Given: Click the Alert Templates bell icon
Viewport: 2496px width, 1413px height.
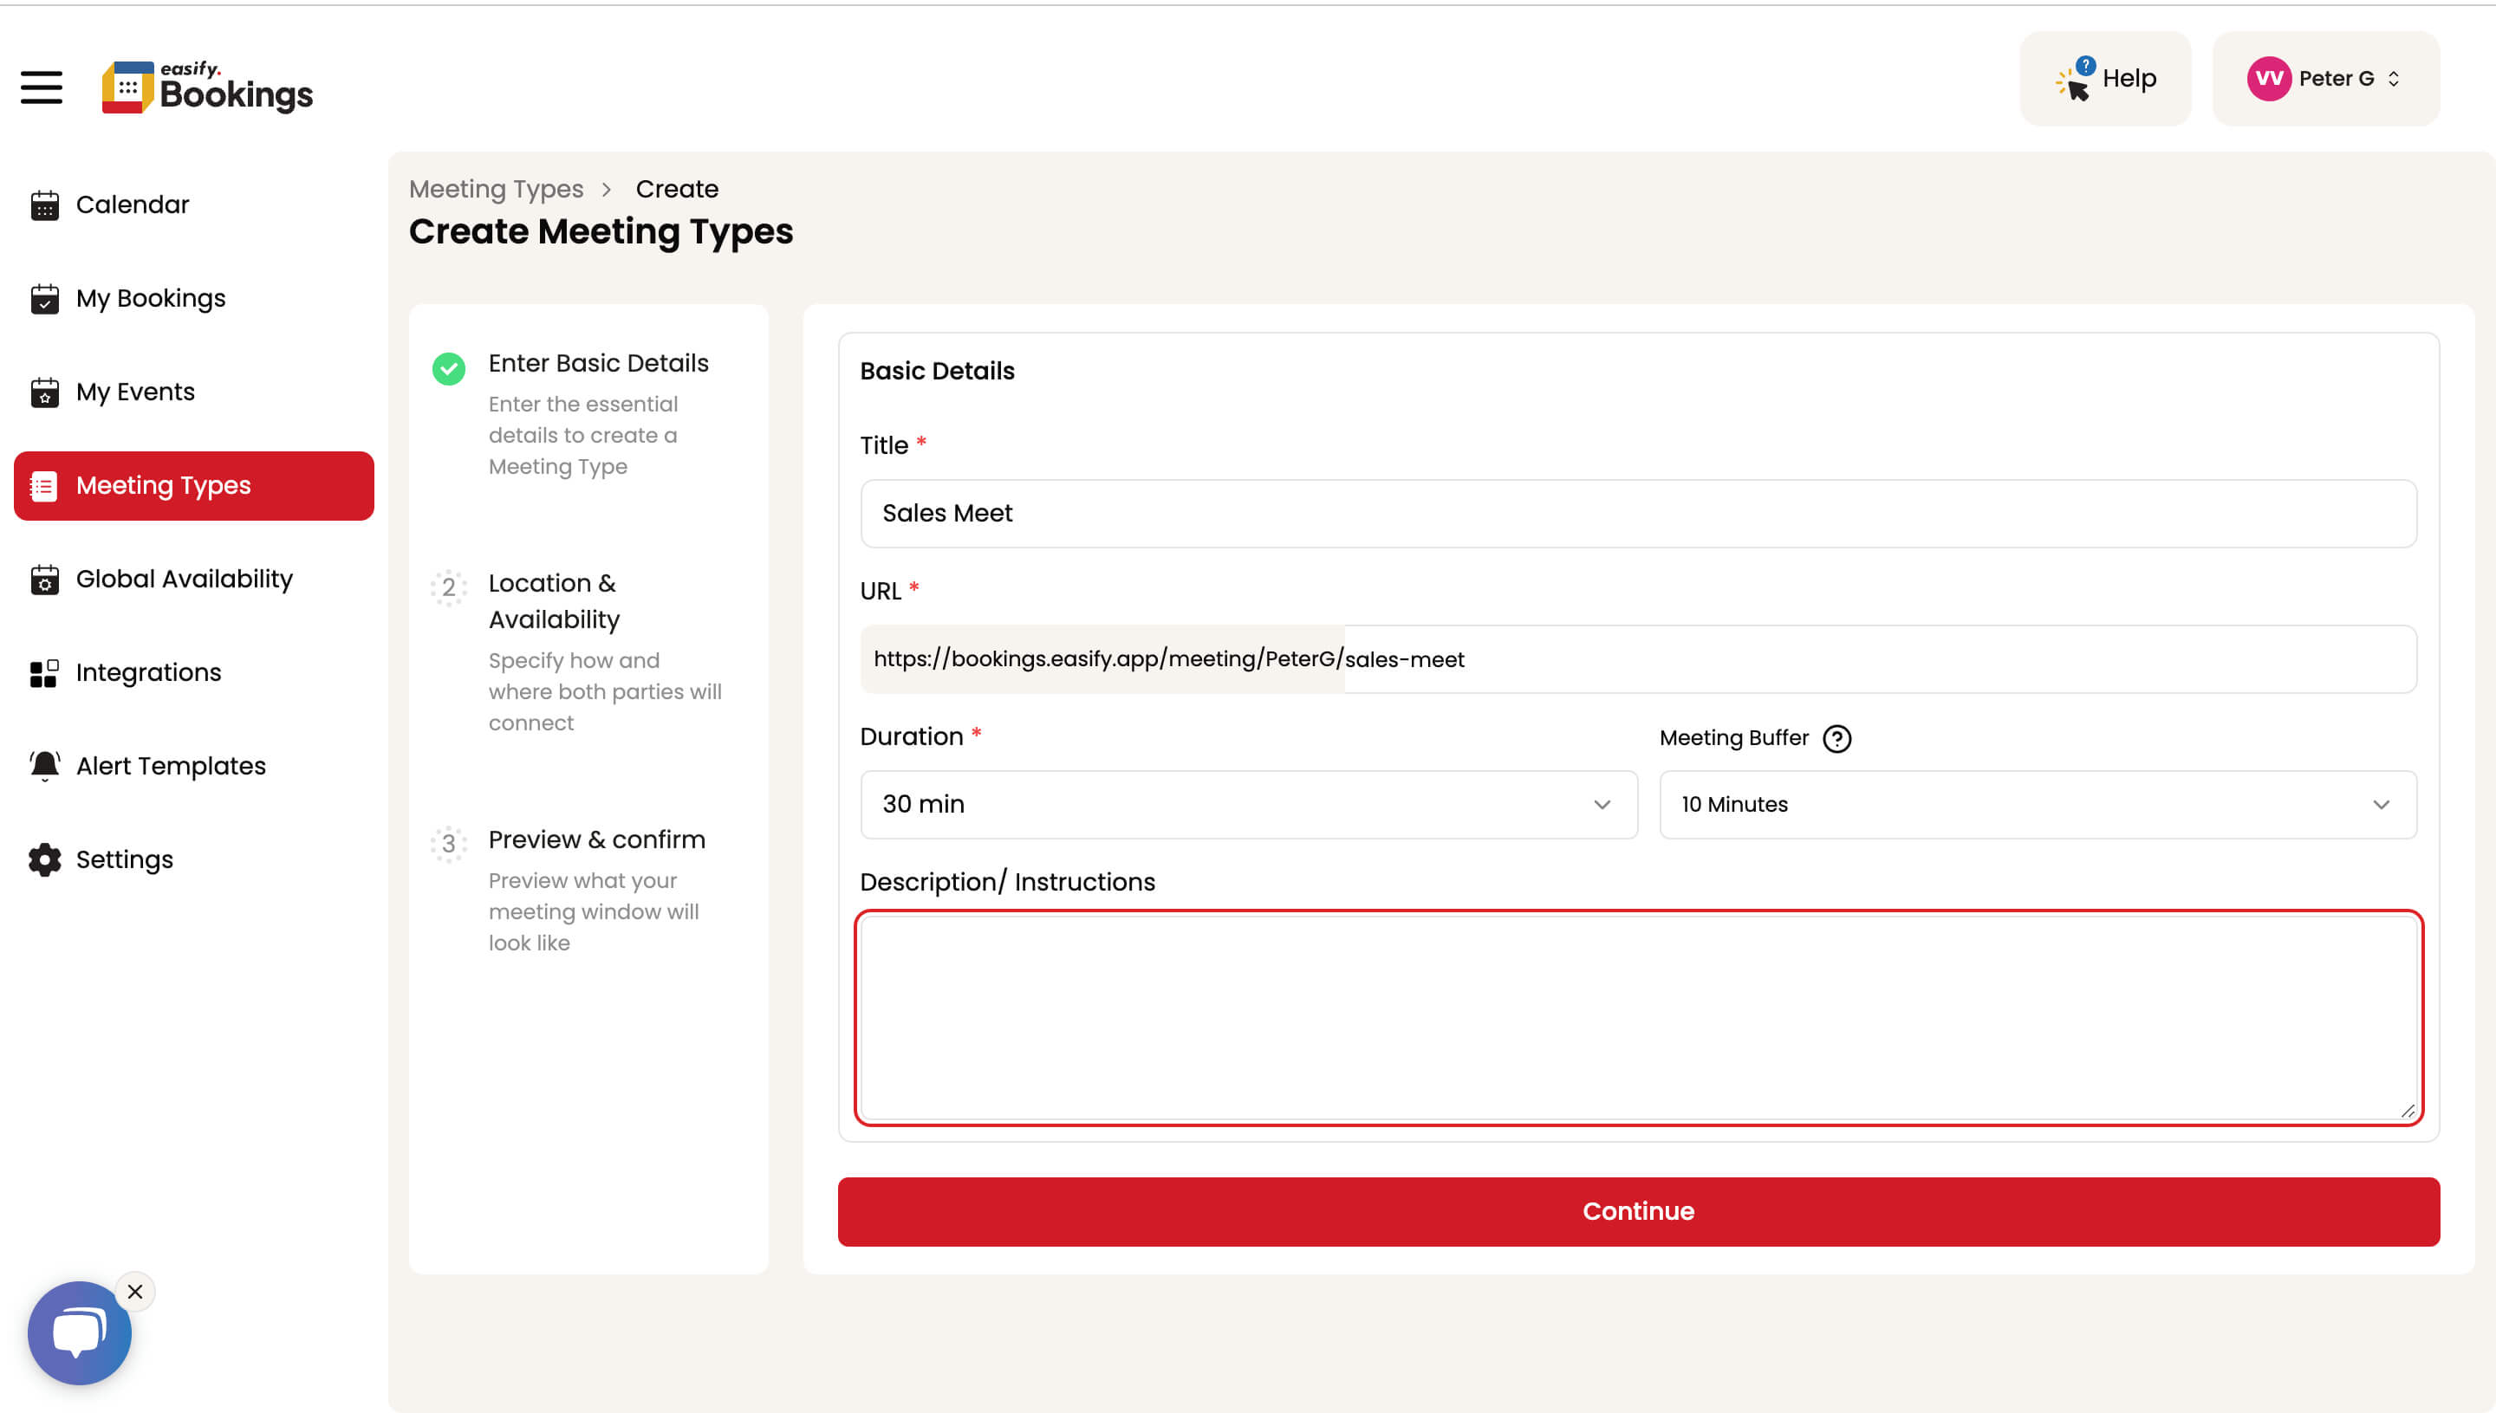Looking at the screenshot, I should [x=45, y=766].
